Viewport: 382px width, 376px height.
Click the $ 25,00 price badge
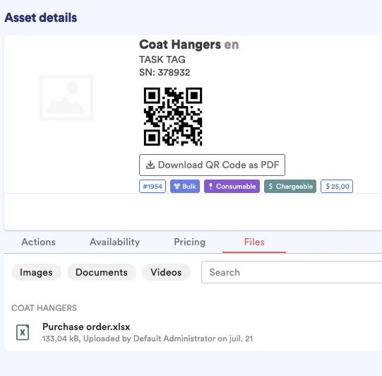click(x=337, y=187)
